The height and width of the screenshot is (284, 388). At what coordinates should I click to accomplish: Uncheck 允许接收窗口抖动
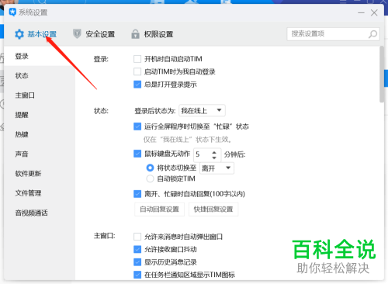pos(137,249)
